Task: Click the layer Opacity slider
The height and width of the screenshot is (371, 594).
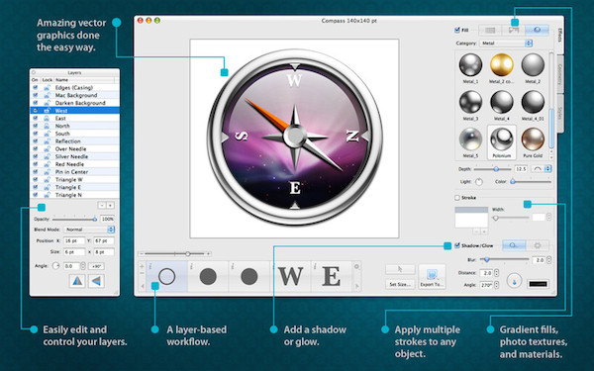Action: coord(74,220)
